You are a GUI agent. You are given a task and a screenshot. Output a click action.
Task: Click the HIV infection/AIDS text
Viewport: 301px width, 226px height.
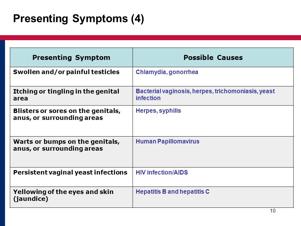pos(162,172)
